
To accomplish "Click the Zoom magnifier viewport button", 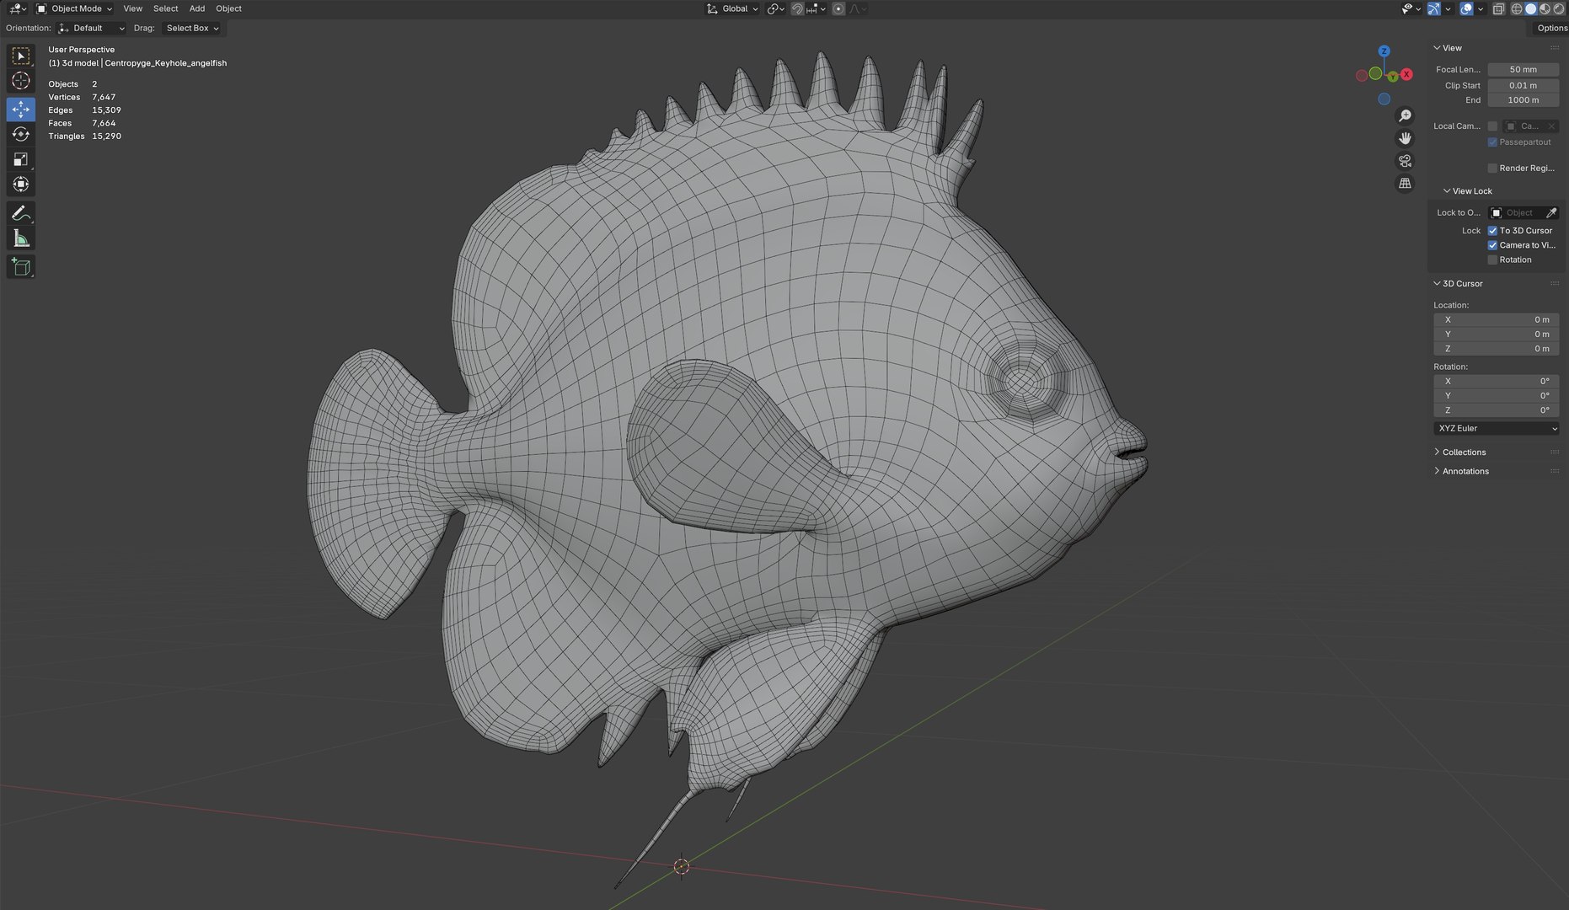I will pos(1405,115).
